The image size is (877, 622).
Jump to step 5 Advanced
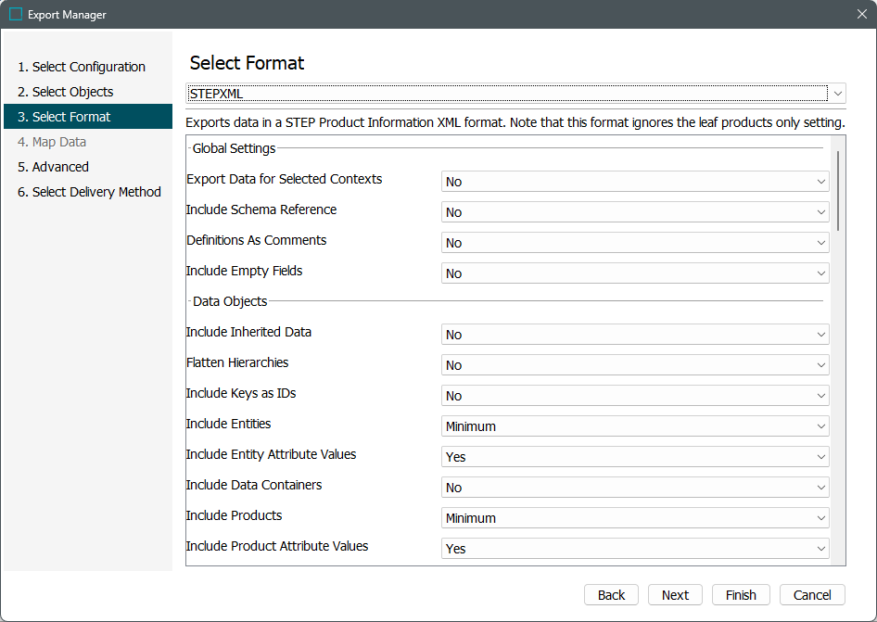[60, 167]
